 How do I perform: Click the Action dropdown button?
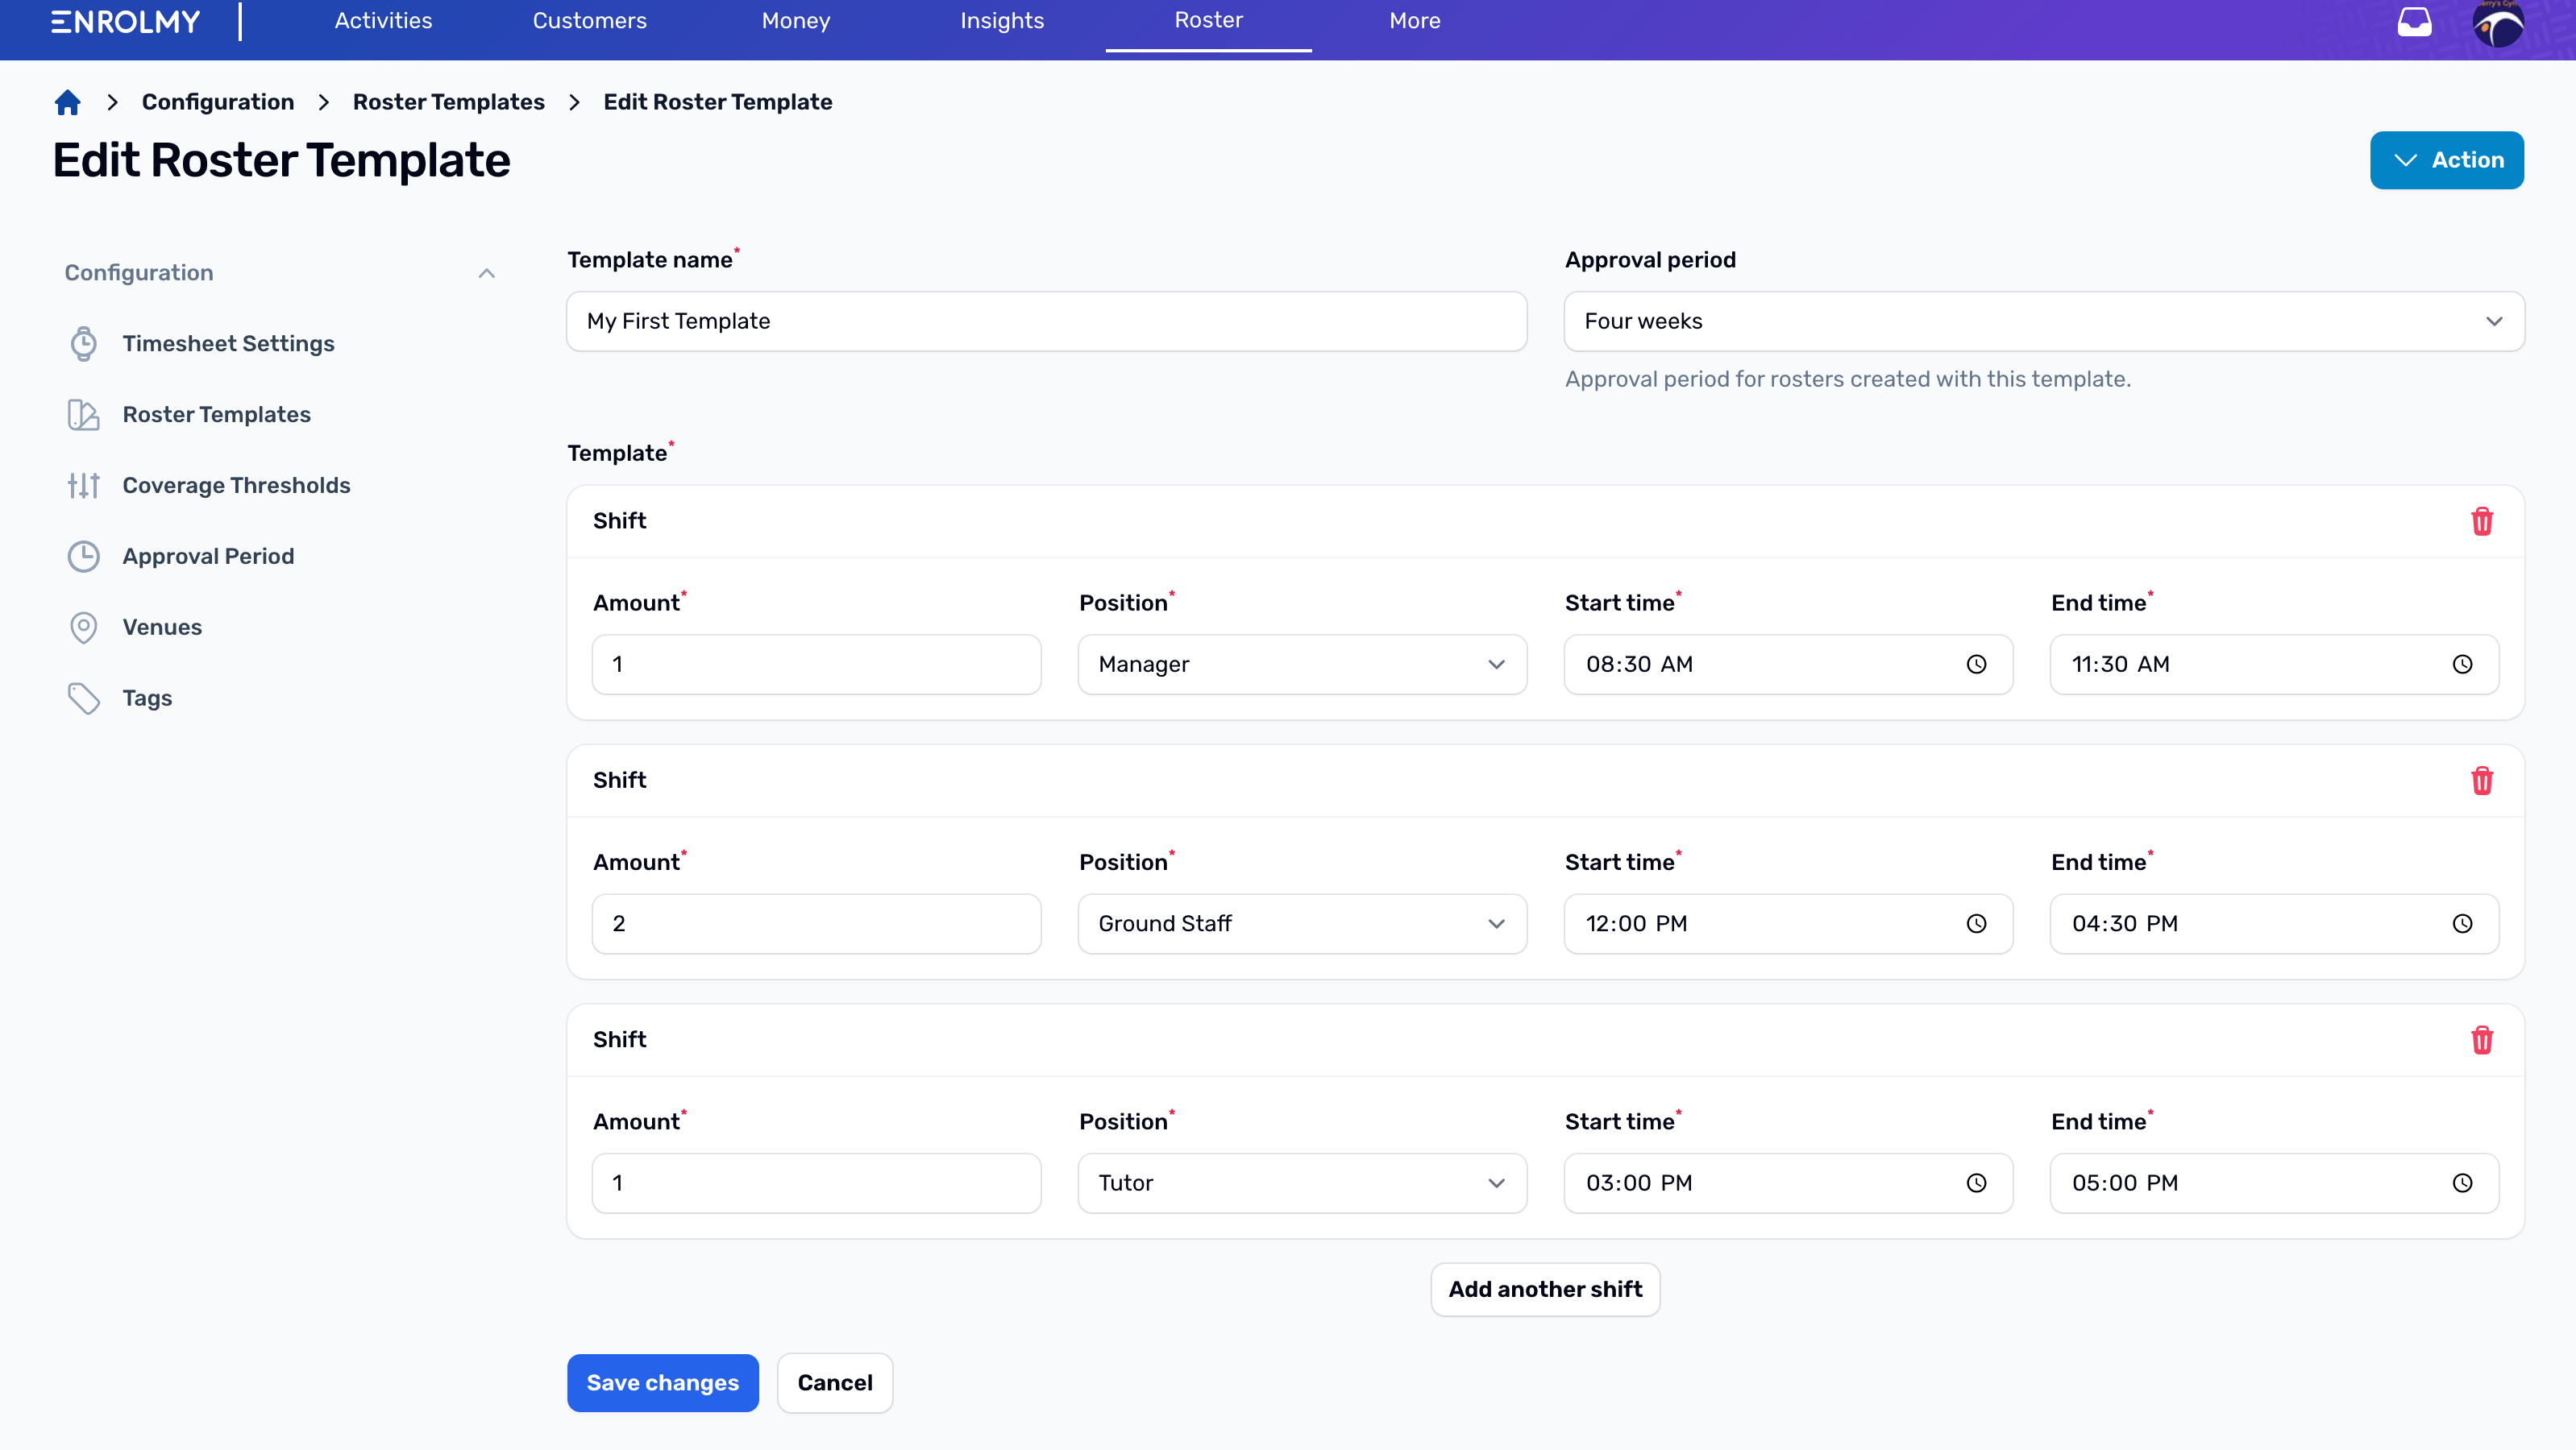pyautogui.click(x=2449, y=159)
